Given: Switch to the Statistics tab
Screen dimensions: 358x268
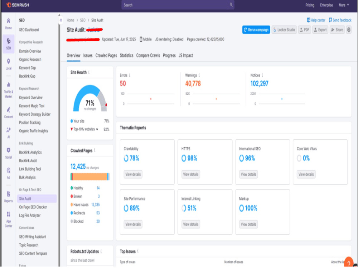Looking at the screenshot, I should point(126,55).
